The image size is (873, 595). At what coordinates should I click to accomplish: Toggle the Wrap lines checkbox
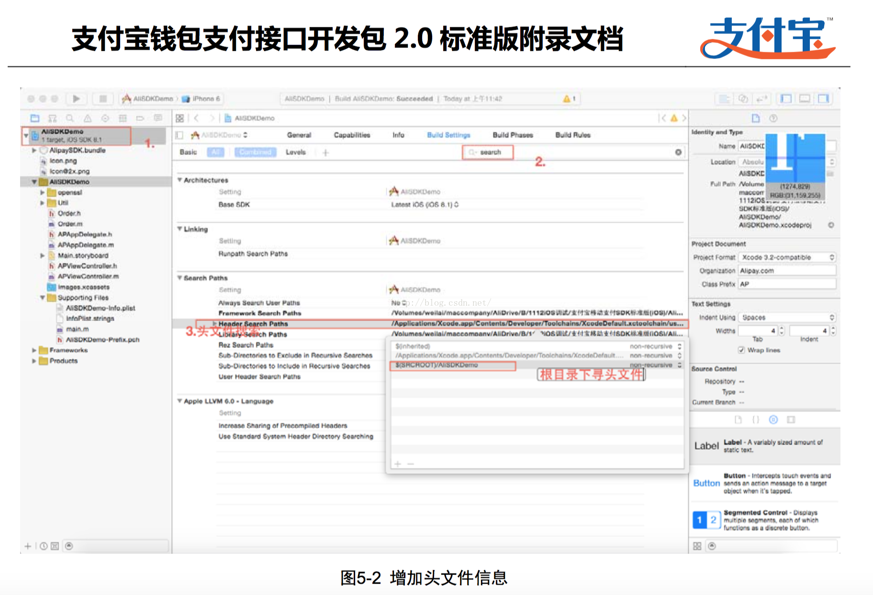click(741, 350)
